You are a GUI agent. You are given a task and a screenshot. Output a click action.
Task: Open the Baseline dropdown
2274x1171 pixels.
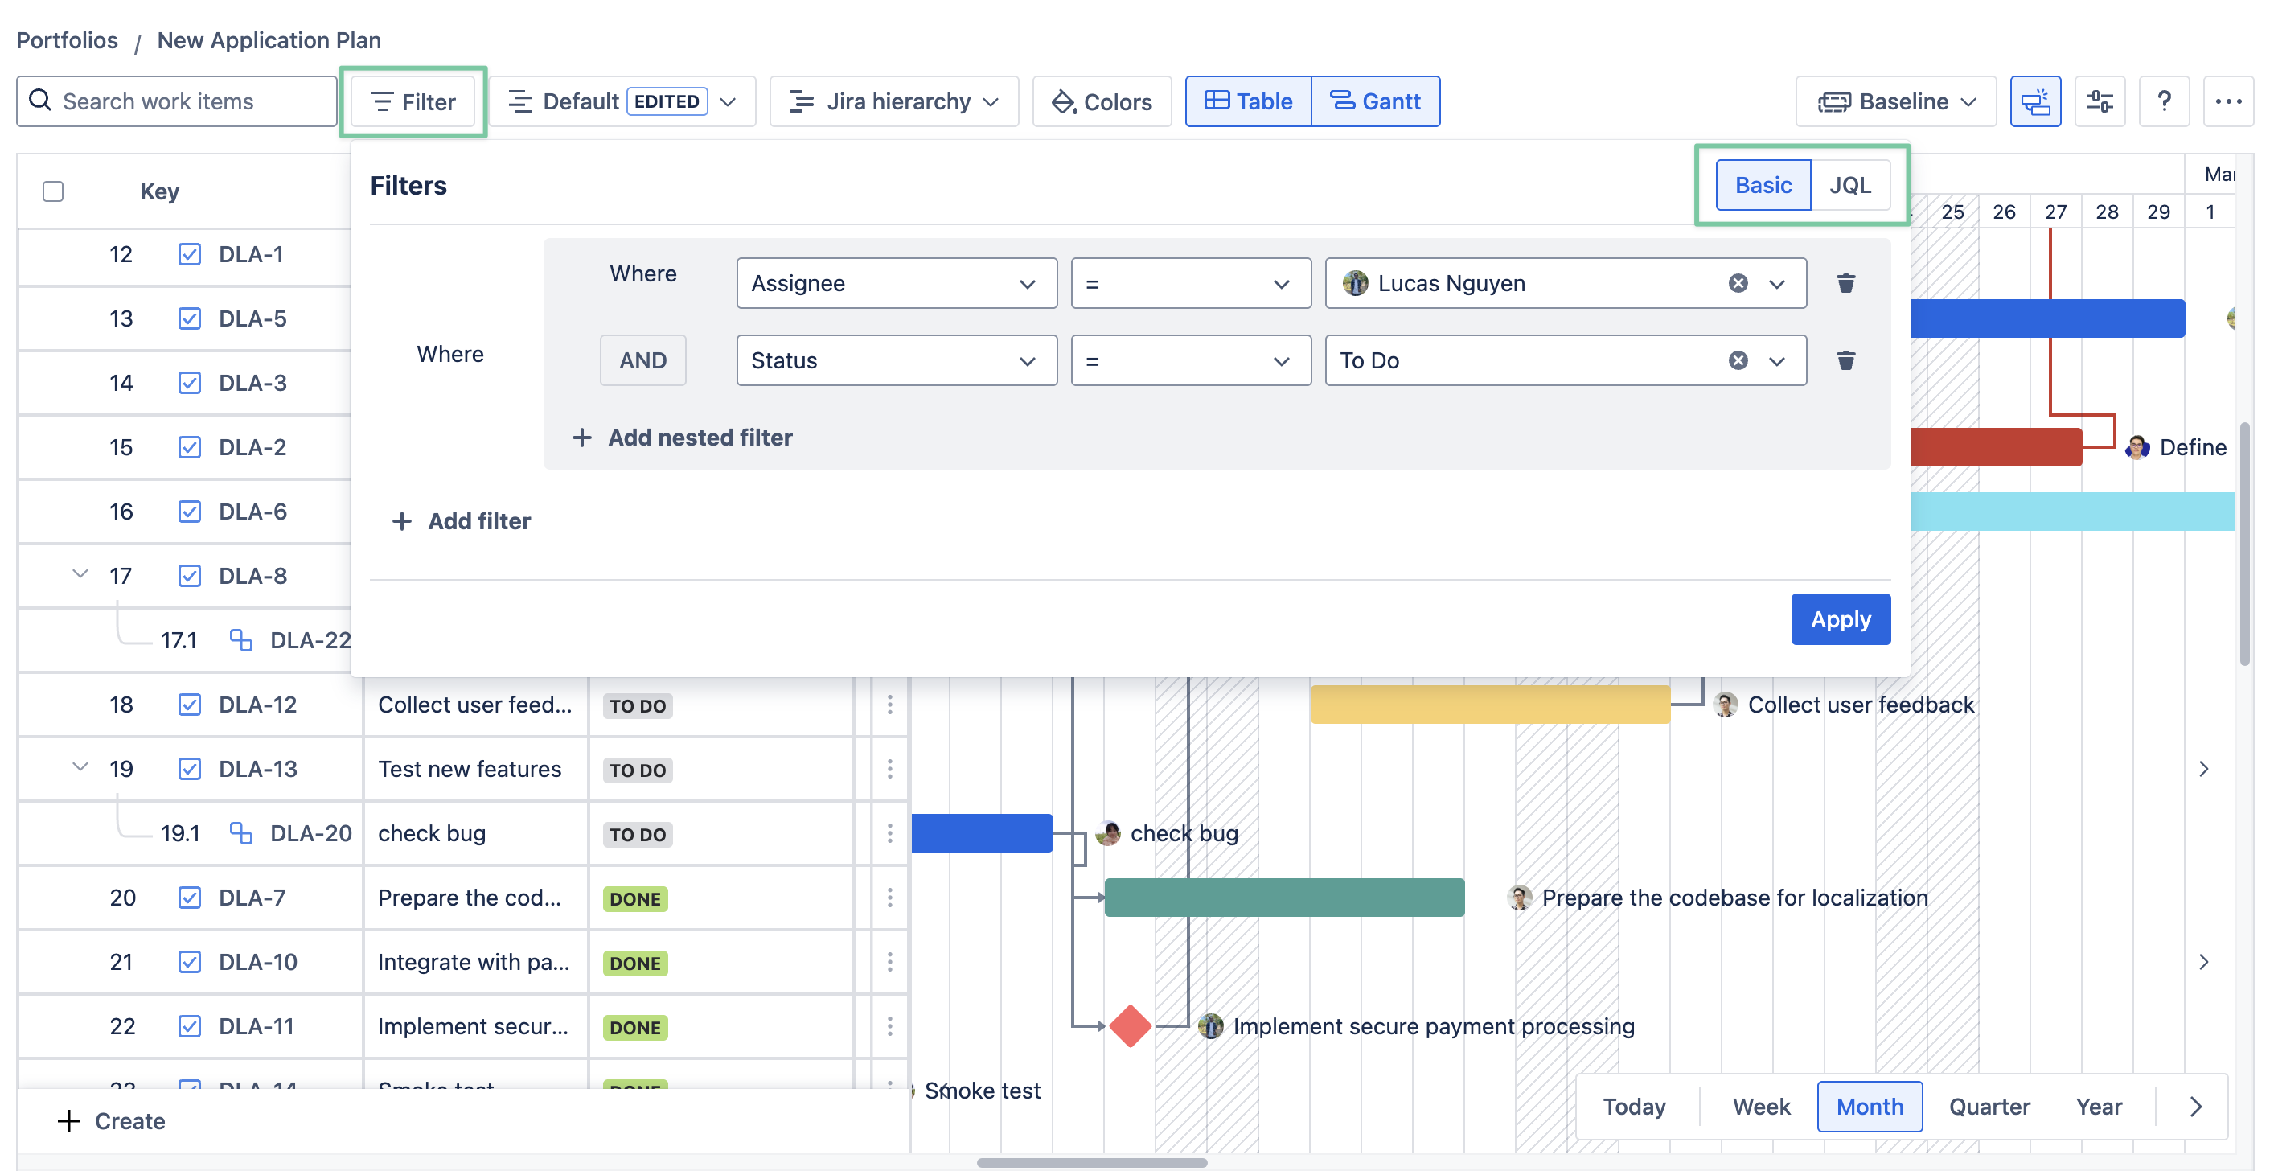(1895, 101)
